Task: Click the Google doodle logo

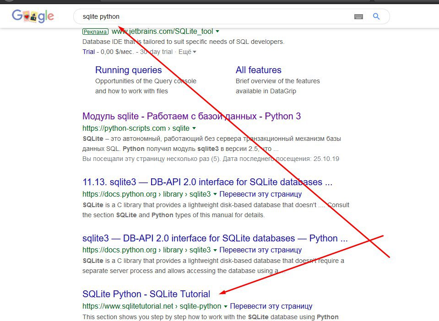Action: point(33,16)
